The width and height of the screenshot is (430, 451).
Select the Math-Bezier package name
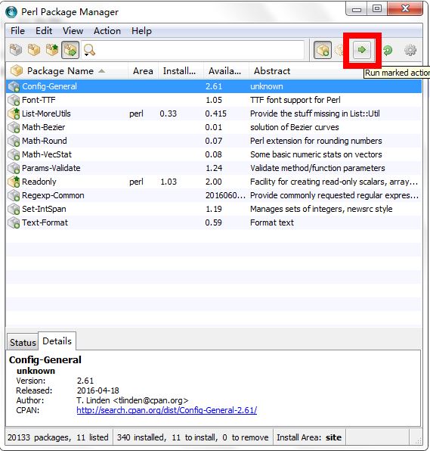coord(43,127)
